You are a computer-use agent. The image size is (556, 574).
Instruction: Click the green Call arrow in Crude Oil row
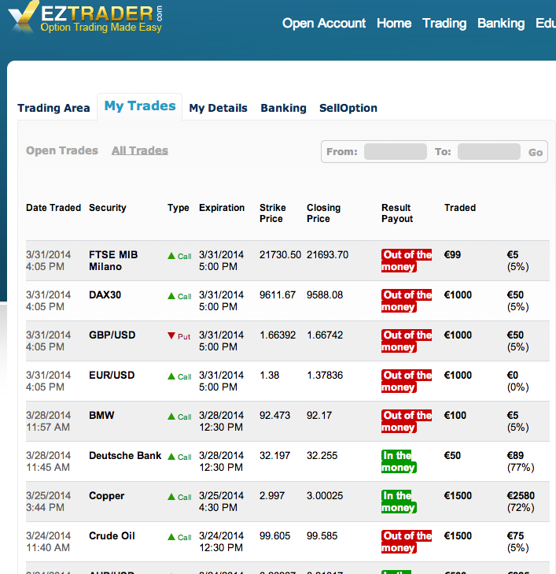point(171,537)
